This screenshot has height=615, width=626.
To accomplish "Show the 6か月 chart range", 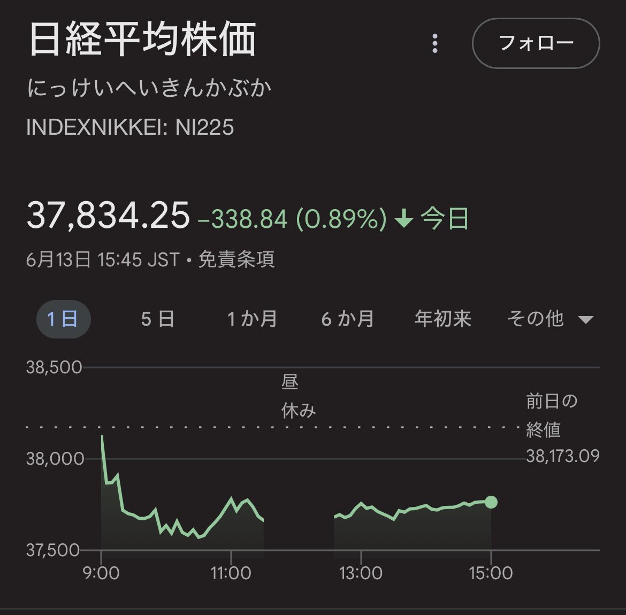I will click(347, 319).
